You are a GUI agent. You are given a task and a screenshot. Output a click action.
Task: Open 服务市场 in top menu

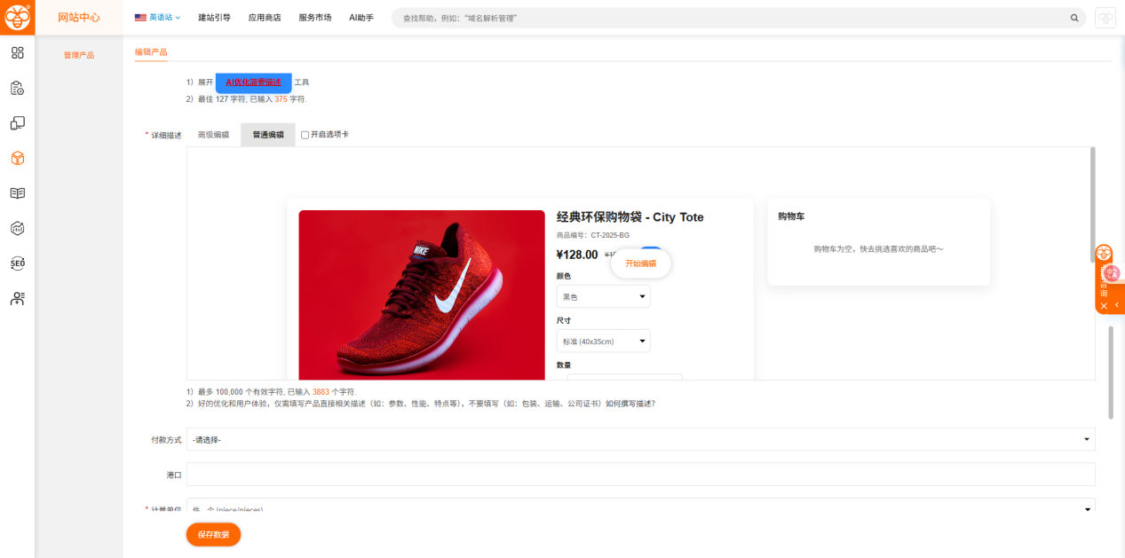point(315,18)
